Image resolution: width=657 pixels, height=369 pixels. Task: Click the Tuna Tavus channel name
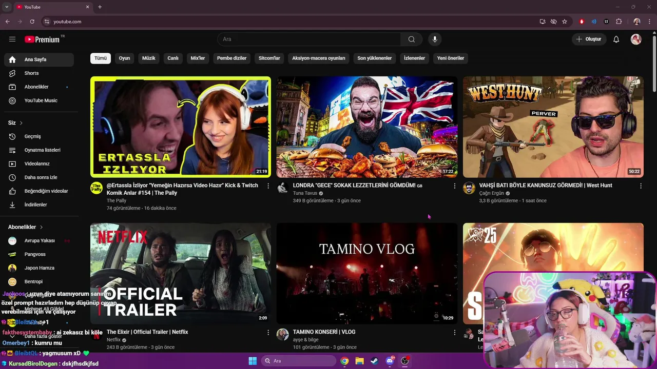(x=305, y=193)
